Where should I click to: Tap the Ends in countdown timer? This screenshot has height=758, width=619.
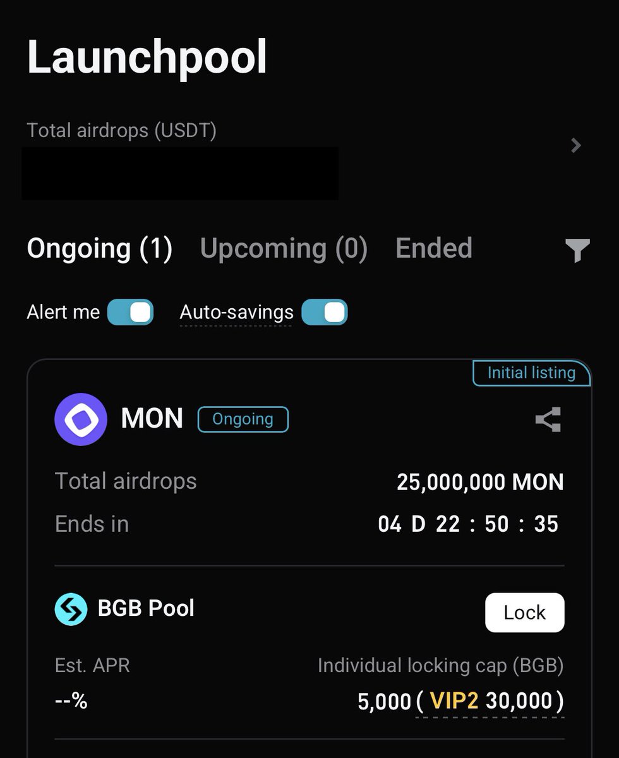tap(468, 524)
